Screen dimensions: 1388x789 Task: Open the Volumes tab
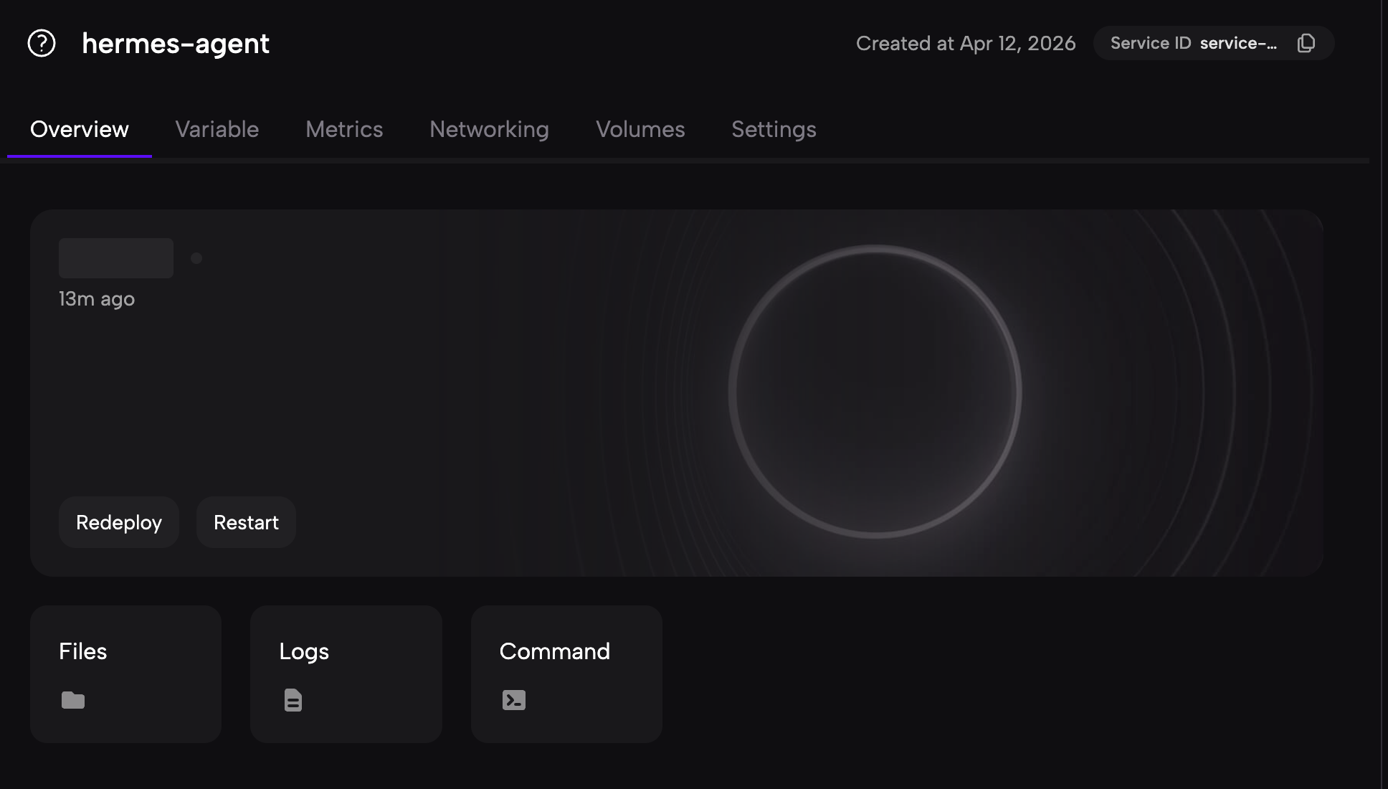click(640, 129)
